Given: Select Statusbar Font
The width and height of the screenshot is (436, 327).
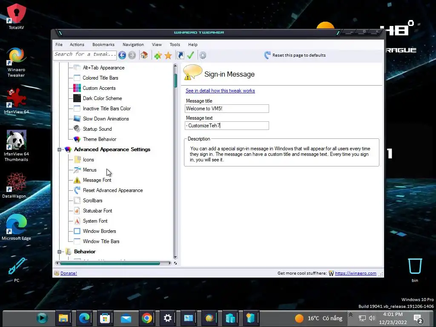Looking at the screenshot, I should pos(98,211).
